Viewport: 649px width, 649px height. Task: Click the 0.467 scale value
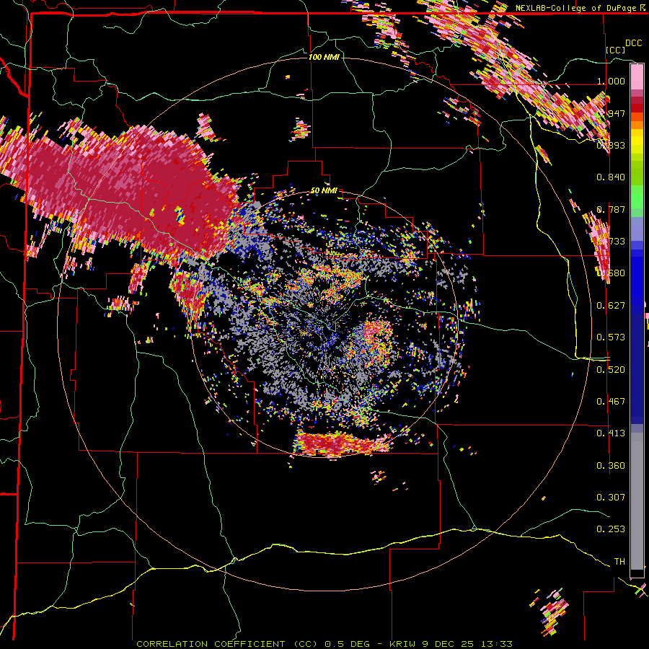tap(611, 402)
